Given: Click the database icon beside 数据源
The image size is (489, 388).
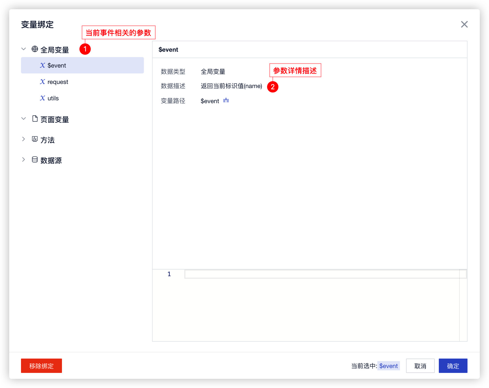Looking at the screenshot, I should coord(35,160).
